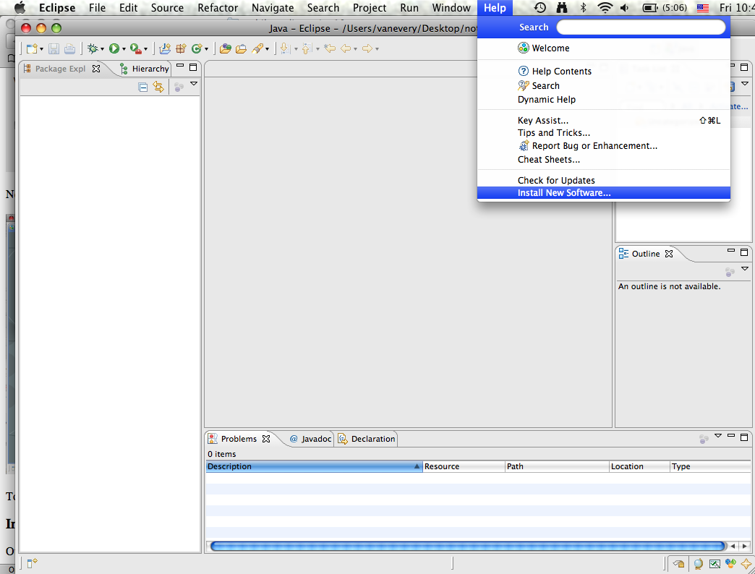
Task: Open the Run configurations dropdown arrow
Action: 124,49
